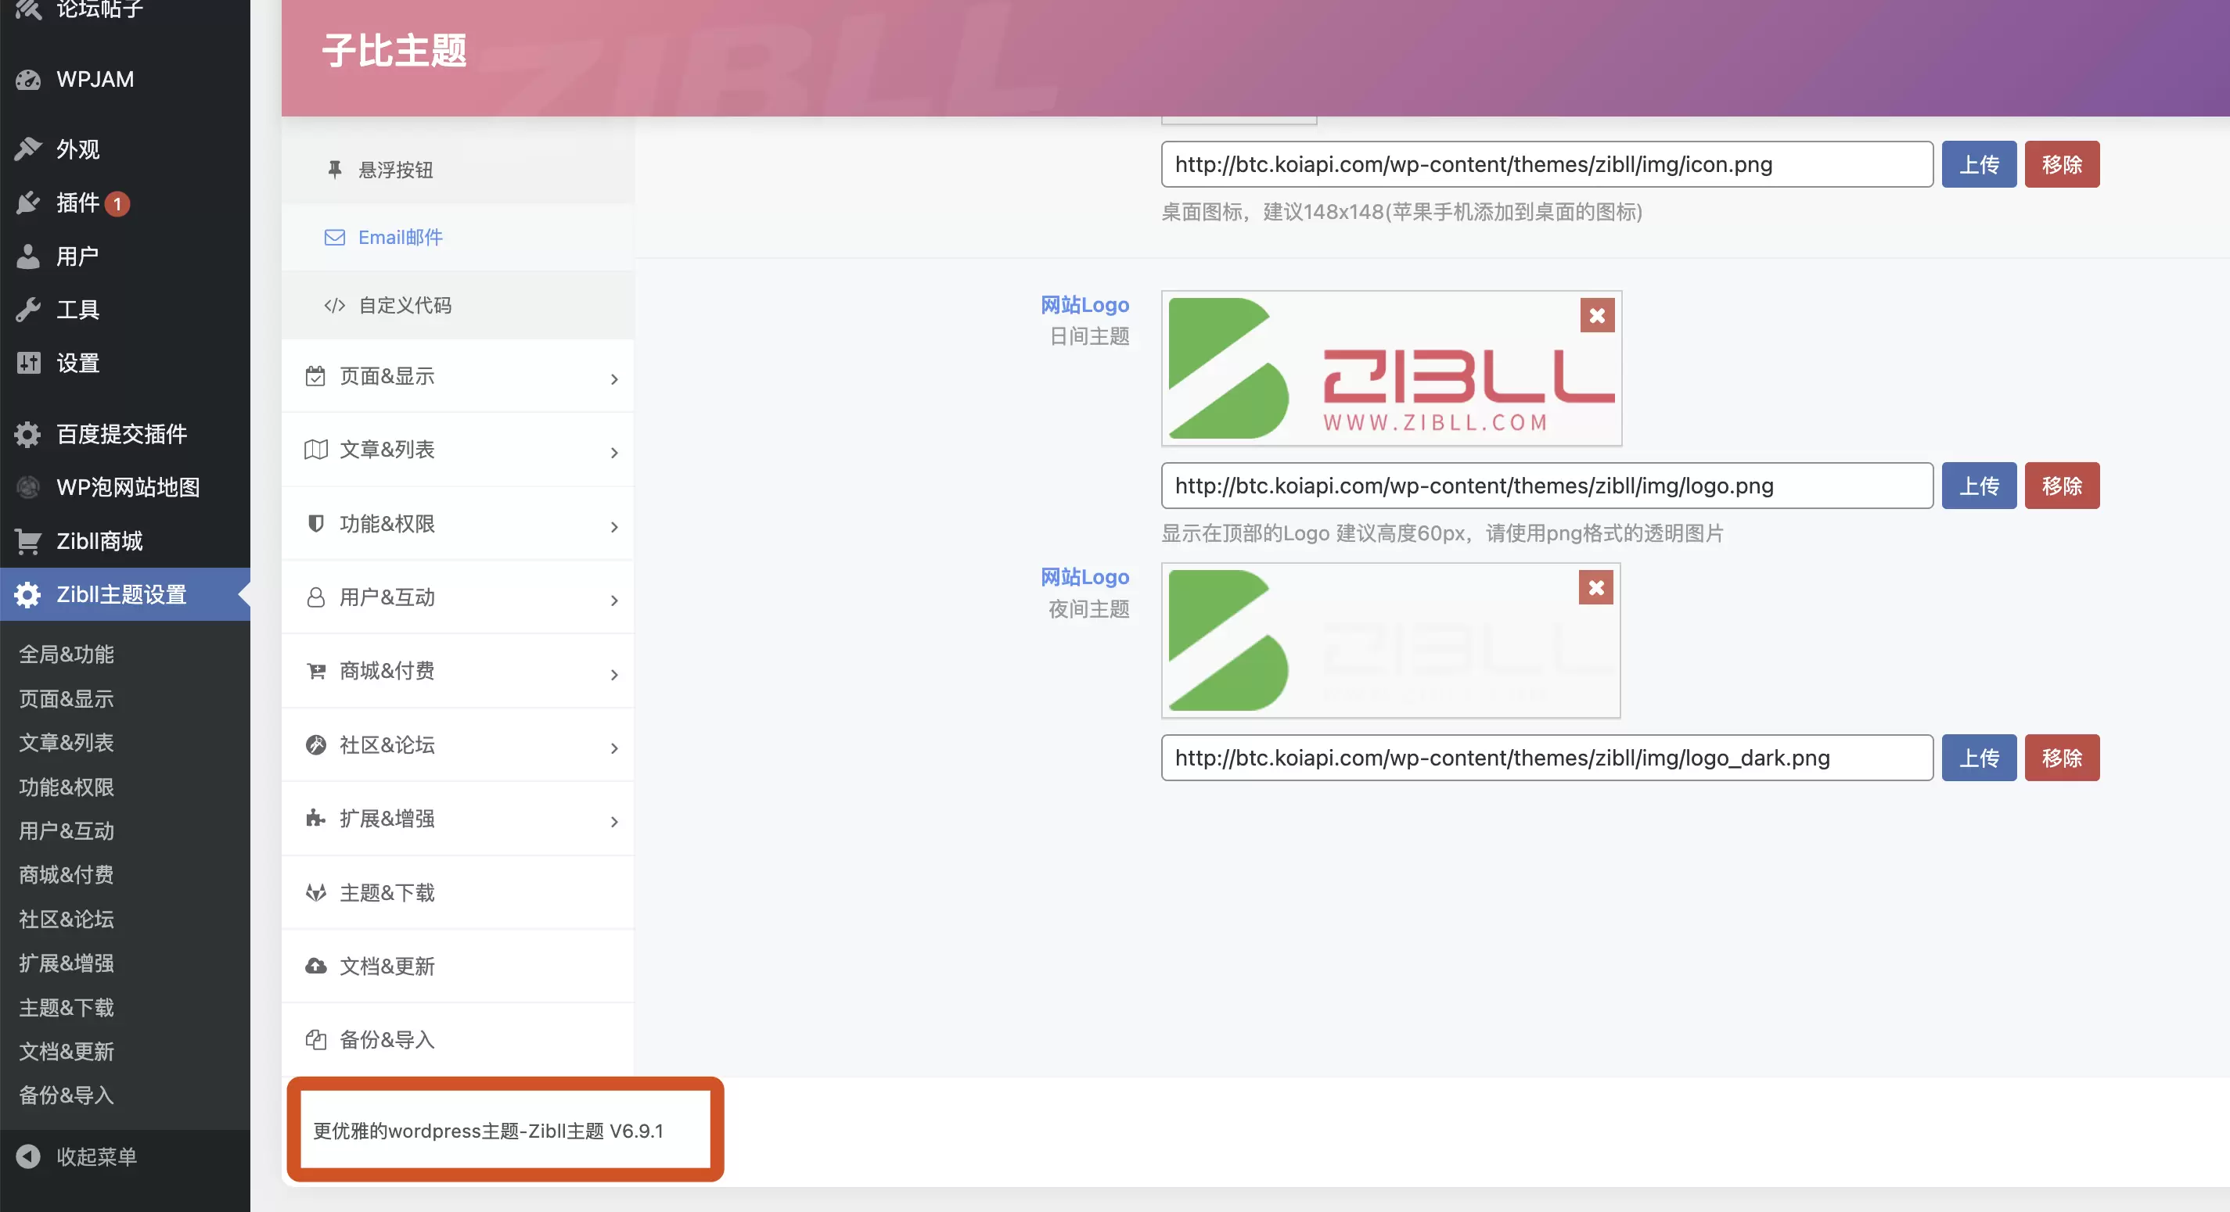Click 移除 for the icon.png field

(x=2062, y=164)
